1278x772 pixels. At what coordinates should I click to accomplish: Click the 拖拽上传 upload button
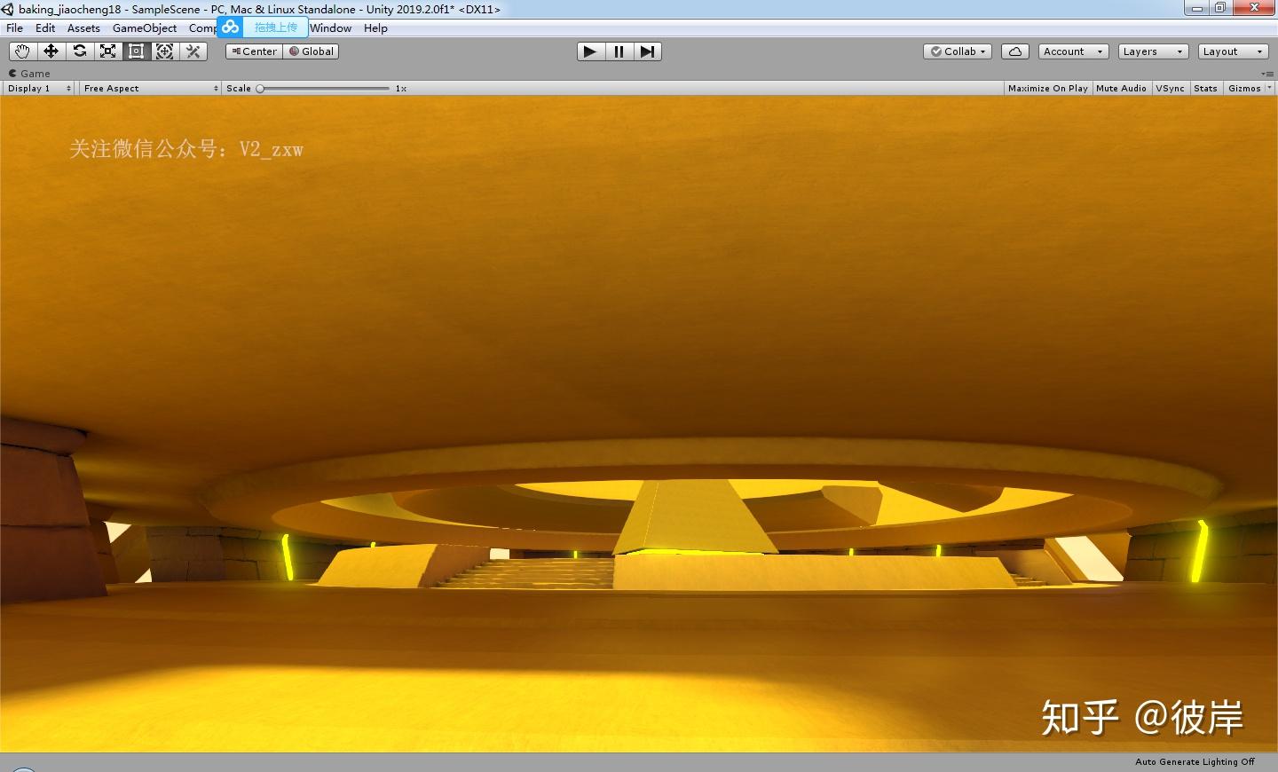coord(276,27)
